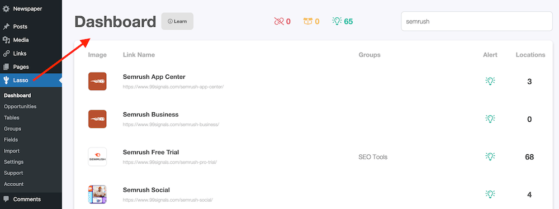Click locations count 68 for Free Trial
The image size is (559, 209).
(529, 157)
